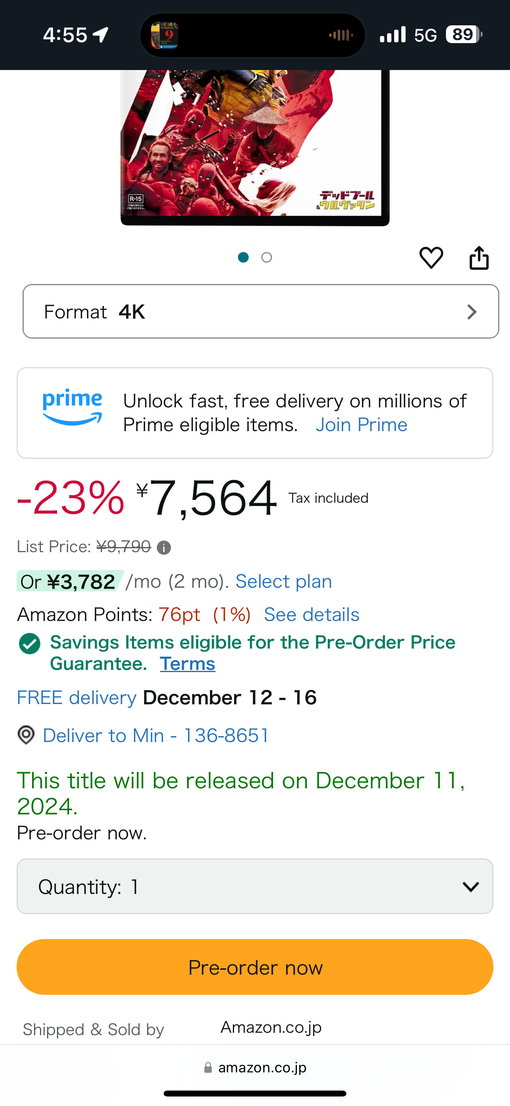Tap the share icon
510x1106 pixels.
479,258
